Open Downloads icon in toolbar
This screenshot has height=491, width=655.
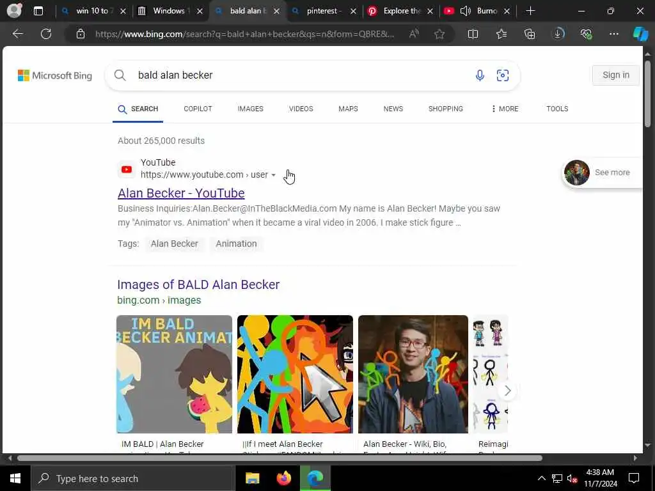click(558, 34)
